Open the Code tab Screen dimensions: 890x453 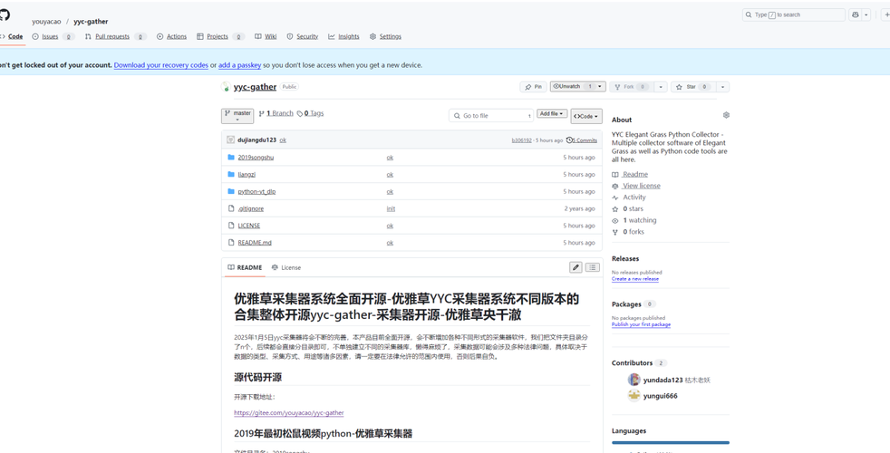12,36
